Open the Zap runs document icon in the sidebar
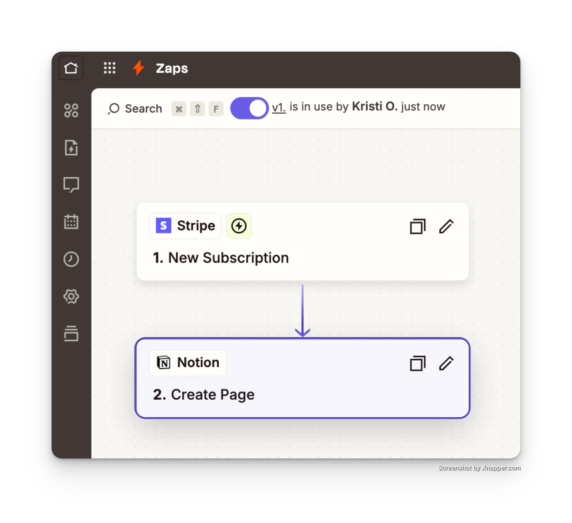The image size is (572, 523). pos(71,148)
